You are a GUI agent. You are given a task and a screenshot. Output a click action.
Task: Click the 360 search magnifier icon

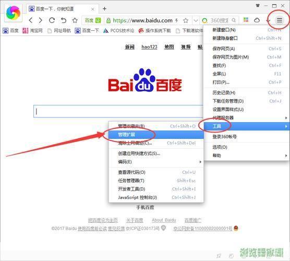(234, 20)
